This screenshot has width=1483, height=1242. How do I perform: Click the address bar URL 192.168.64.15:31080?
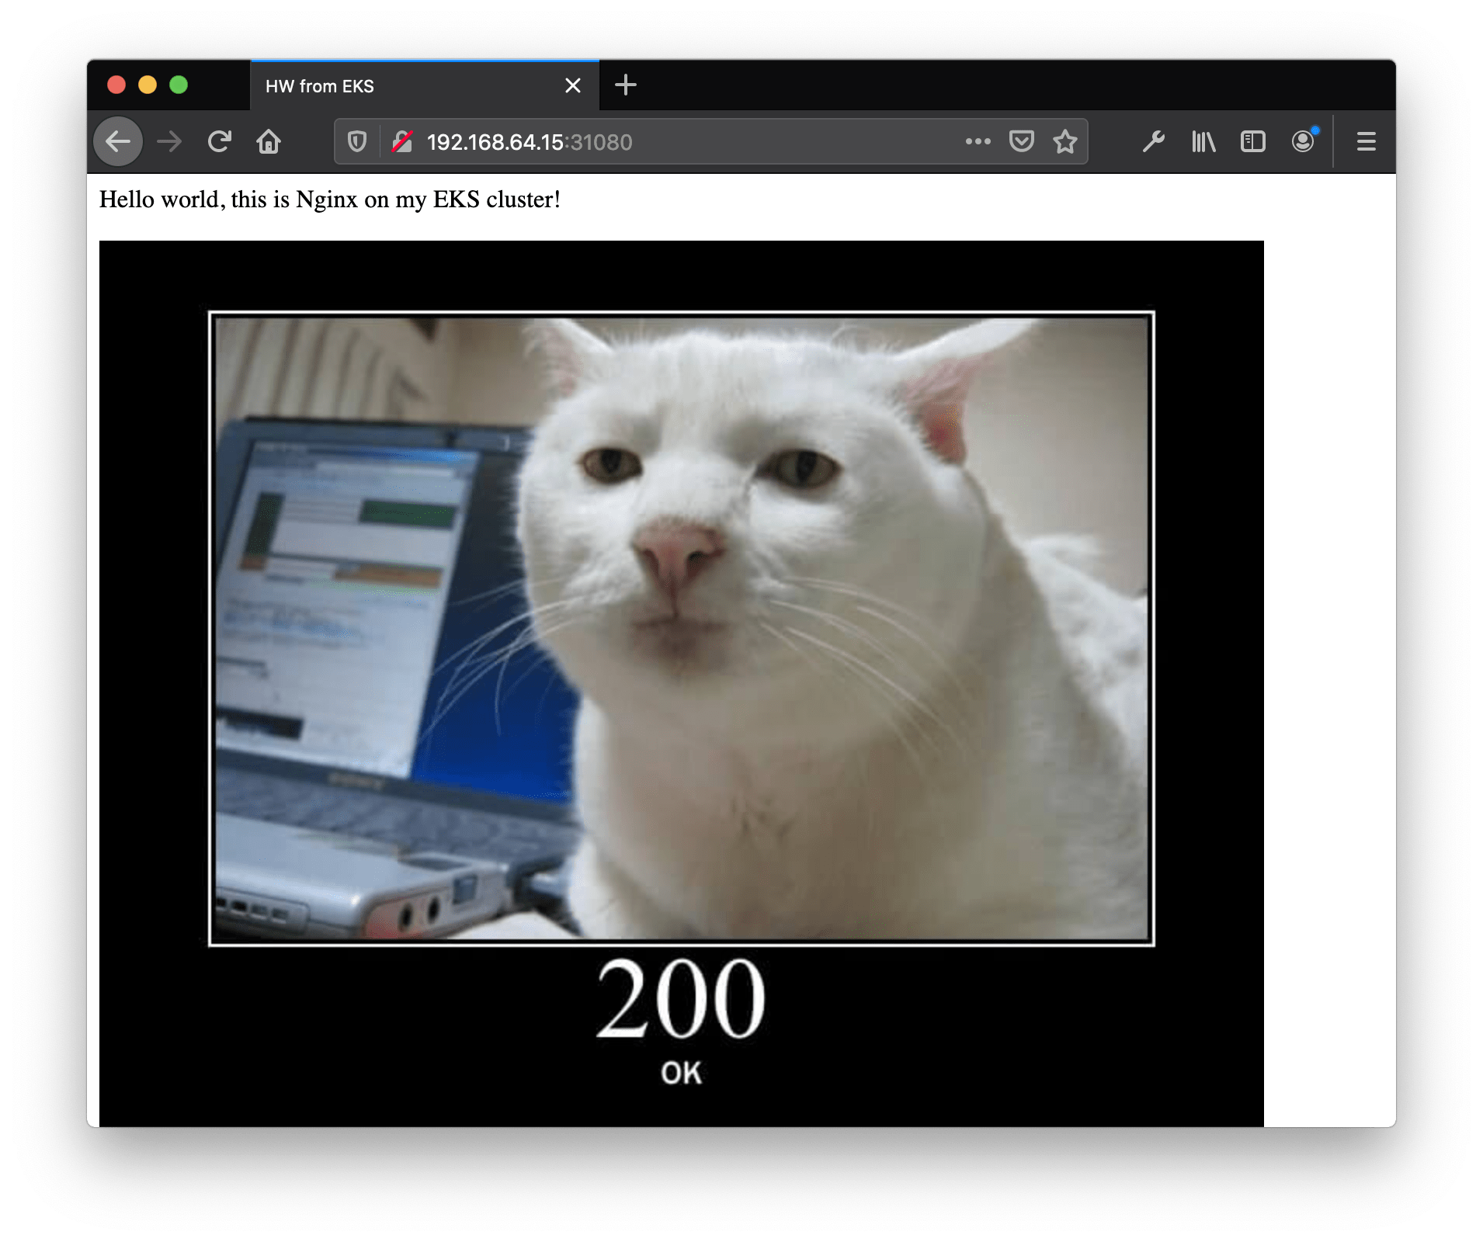[530, 142]
